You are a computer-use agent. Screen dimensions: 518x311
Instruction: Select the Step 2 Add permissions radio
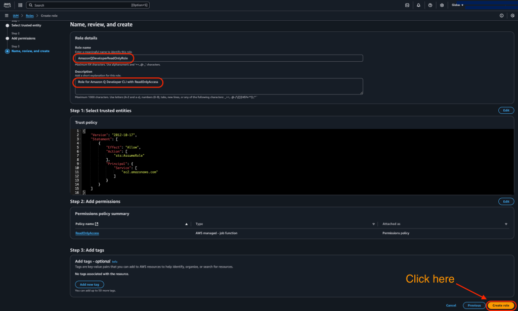coord(7,38)
